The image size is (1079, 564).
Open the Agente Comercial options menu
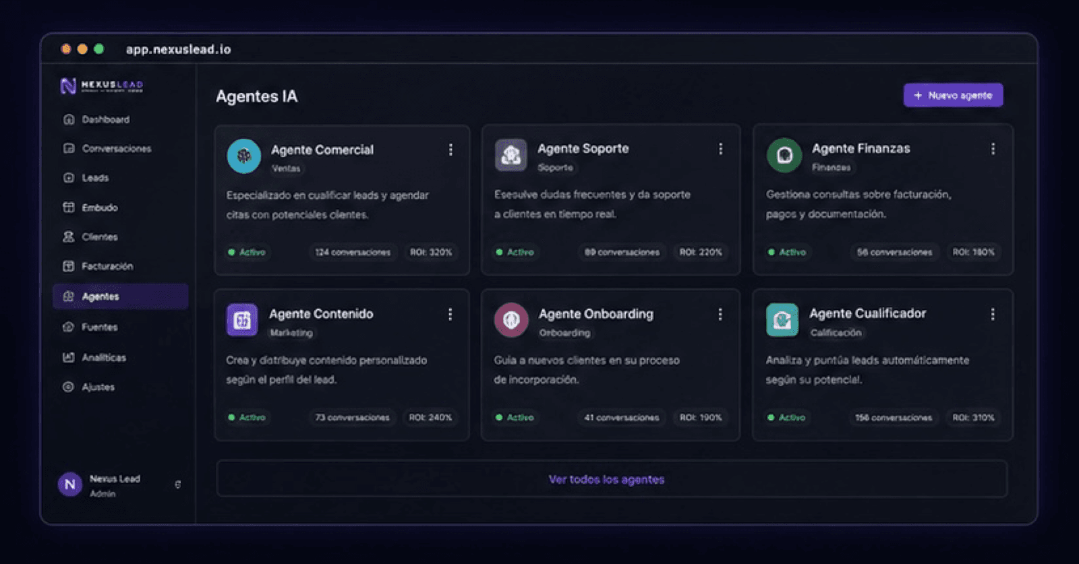coord(450,150)
